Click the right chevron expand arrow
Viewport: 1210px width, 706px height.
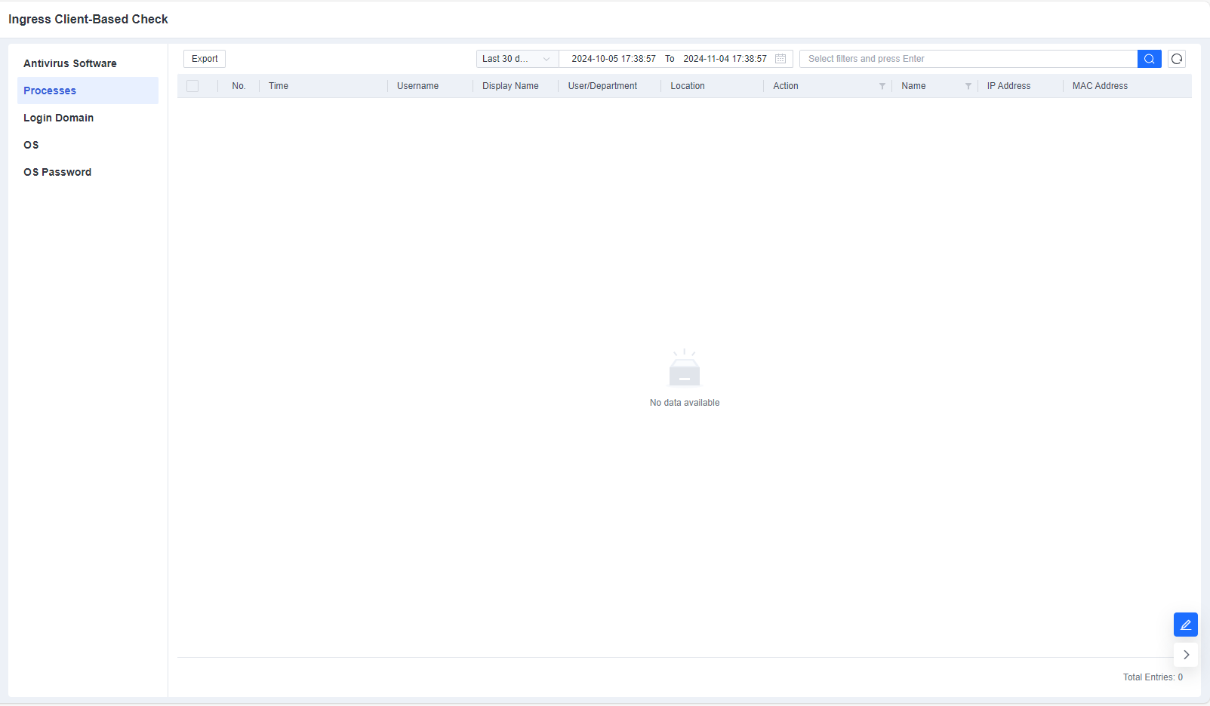[x=1186, y=655]
